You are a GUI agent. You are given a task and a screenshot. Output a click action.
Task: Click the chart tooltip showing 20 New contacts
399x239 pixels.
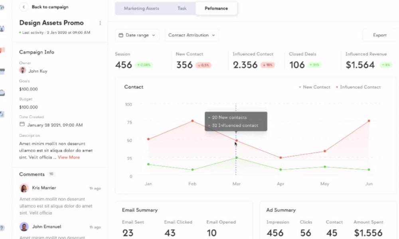tap(236, 121)
